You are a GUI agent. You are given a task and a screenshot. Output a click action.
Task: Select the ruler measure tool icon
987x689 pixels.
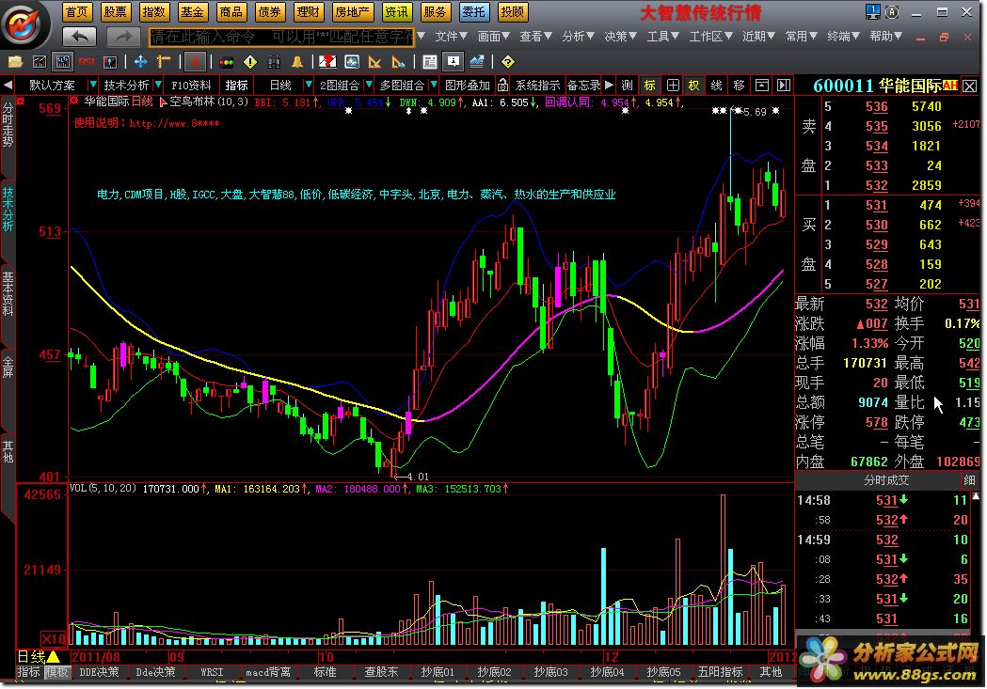click(165, 62)
